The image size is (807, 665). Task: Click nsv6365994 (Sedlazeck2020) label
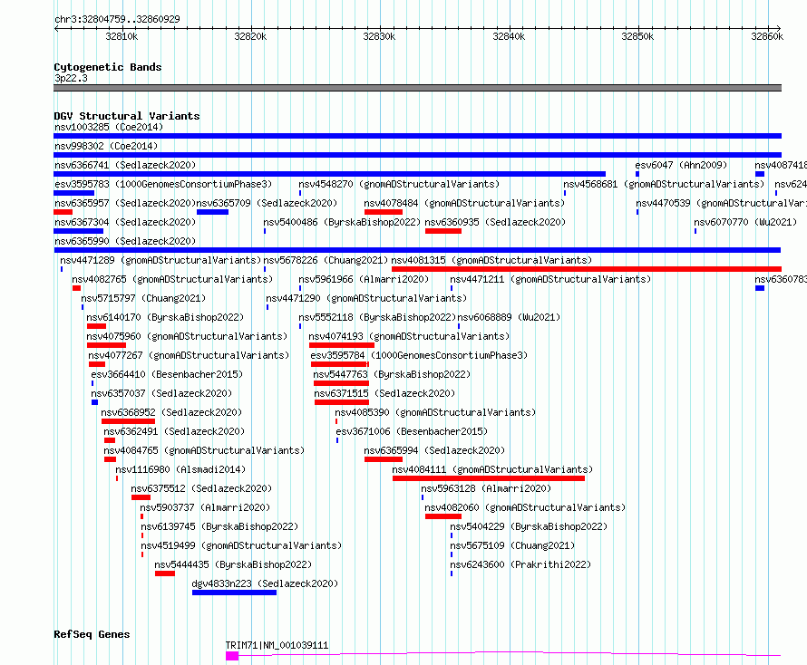[434, 450]
